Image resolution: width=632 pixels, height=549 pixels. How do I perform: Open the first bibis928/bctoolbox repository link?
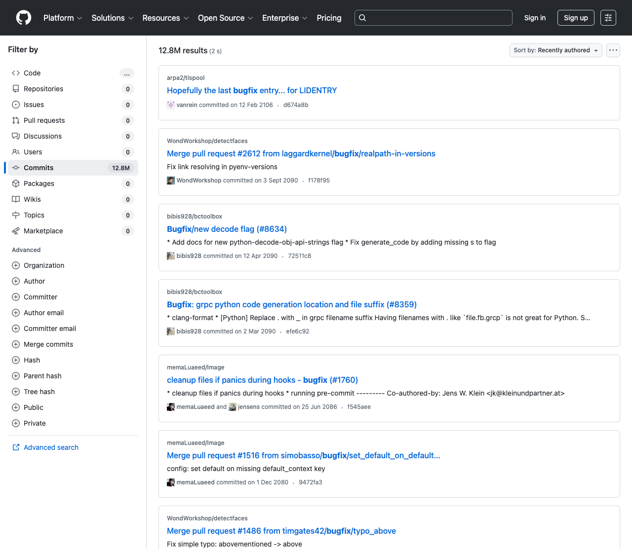(195, 217)
